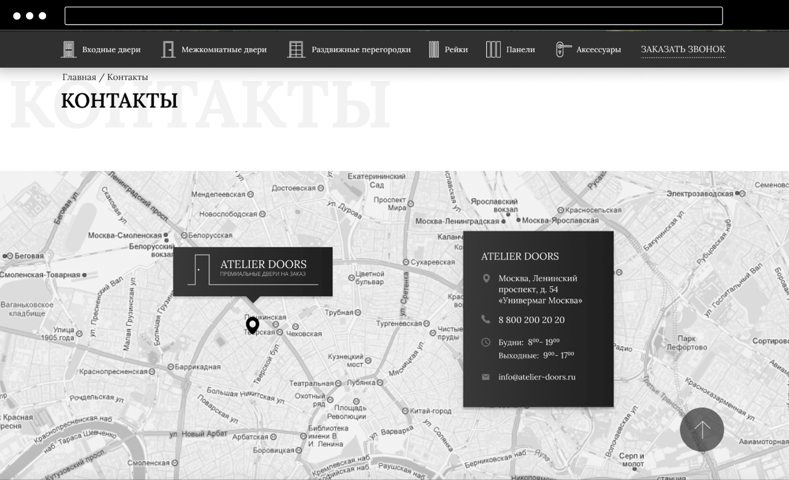Screen dimensions: 789x480
Task: Click the info@atelier-doors.ru email link
Action: click(536, 377)
